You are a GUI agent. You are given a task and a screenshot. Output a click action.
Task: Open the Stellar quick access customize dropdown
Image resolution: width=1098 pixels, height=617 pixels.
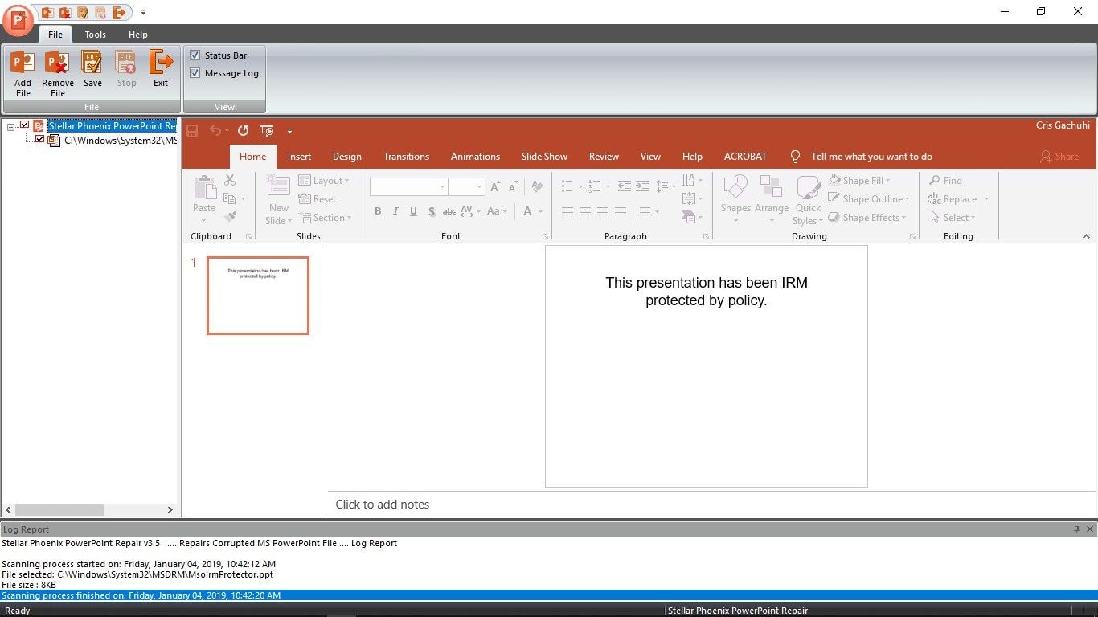pos(143,12)
